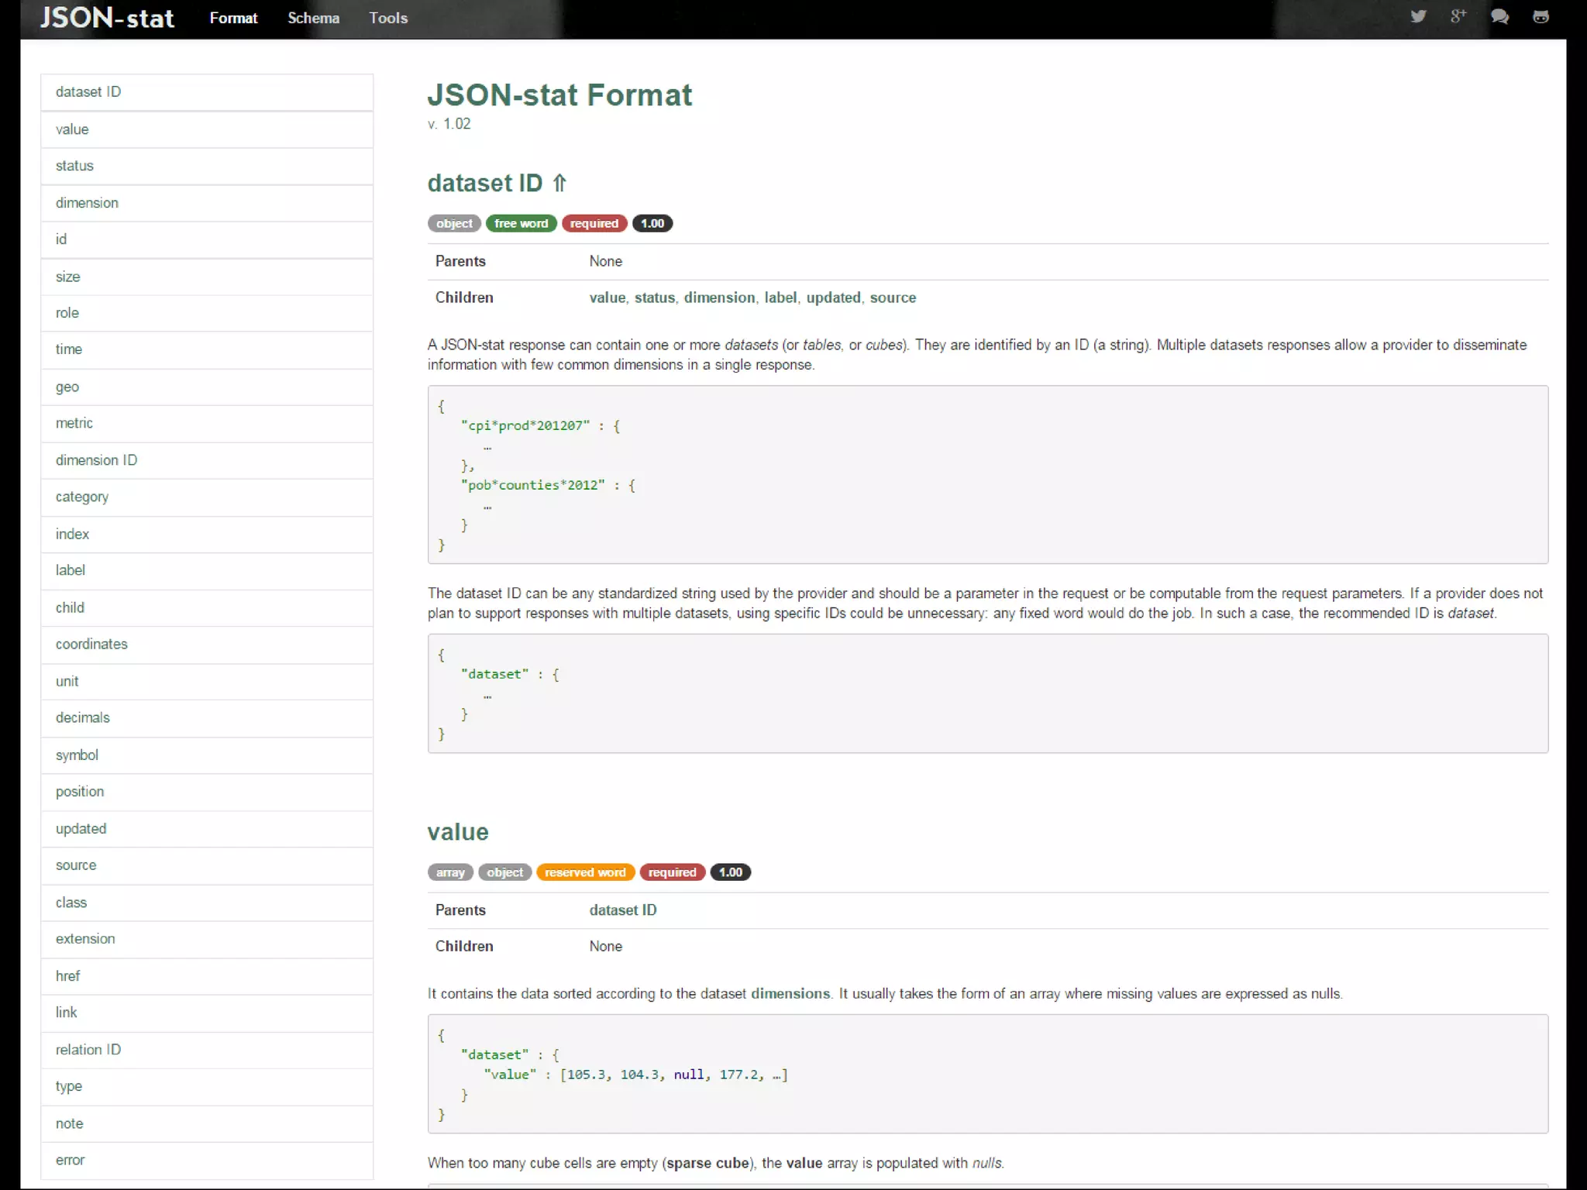Image resolution: width=1587 pixels, height=1190 pixels.
Task: Open the Schema menu item
Action: (x=313, y=18)
